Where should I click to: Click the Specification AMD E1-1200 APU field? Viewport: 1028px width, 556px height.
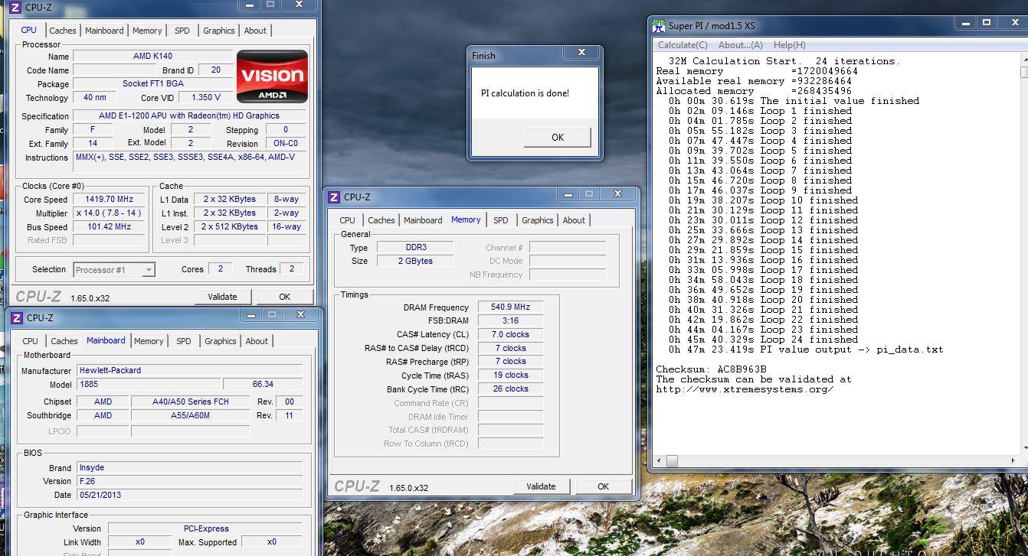(x=189, y=116)
